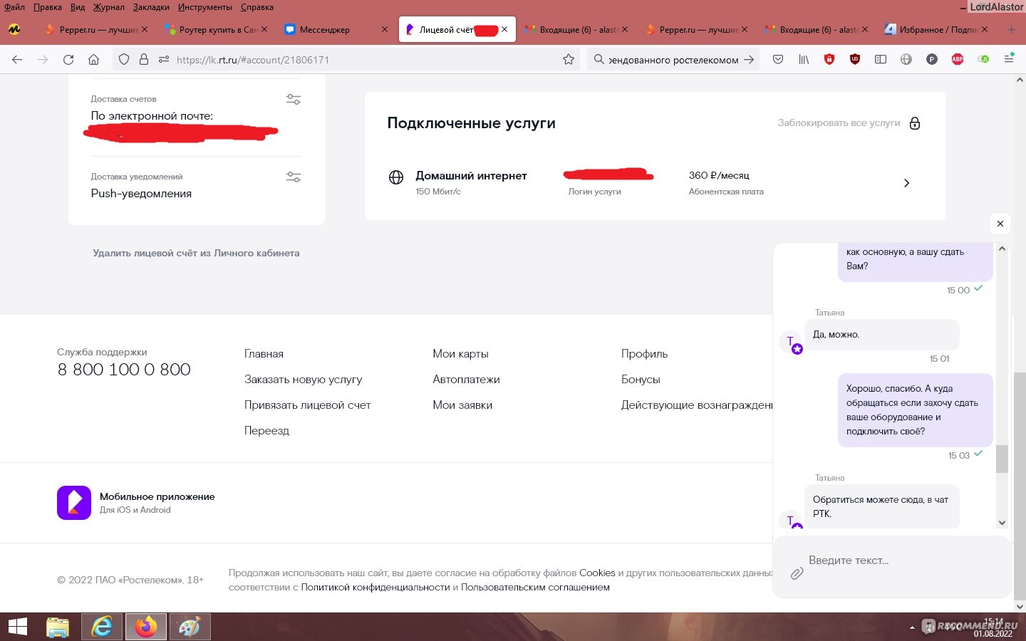
Task: Reload the page with the refresh icon
Action: pos(68,60)
